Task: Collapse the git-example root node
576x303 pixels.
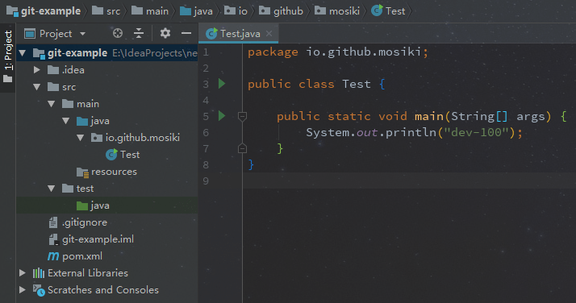Action: point(23,53)
